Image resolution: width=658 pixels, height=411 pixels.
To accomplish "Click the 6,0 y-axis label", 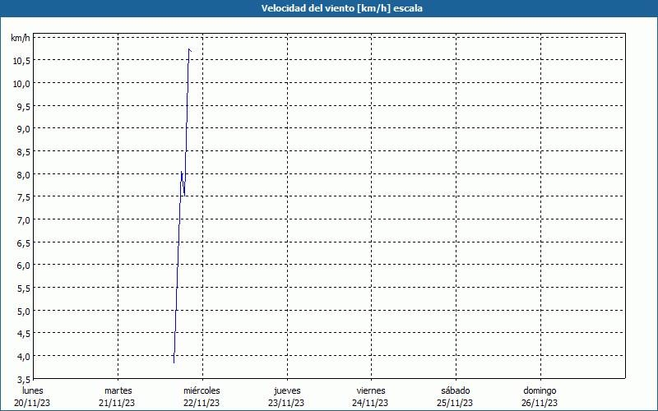I will pyautogui.click(x=23, y=266).
